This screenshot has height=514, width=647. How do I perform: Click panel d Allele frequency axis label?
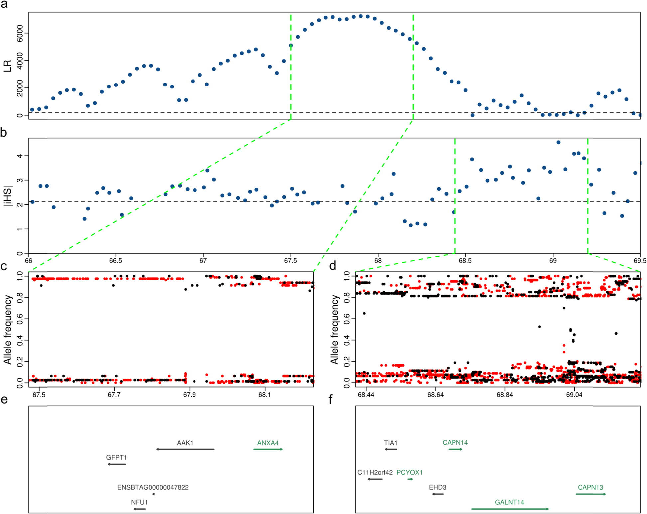[x=334, y=329]
